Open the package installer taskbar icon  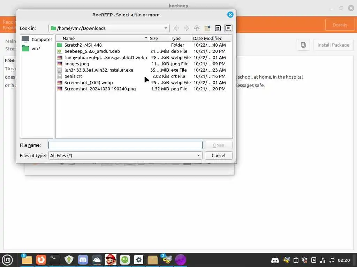pyautogui.click(x=153, y=260)
